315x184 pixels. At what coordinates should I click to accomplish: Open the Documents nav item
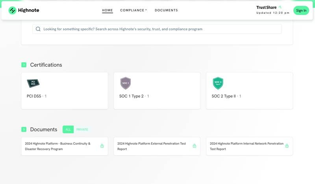166,10
